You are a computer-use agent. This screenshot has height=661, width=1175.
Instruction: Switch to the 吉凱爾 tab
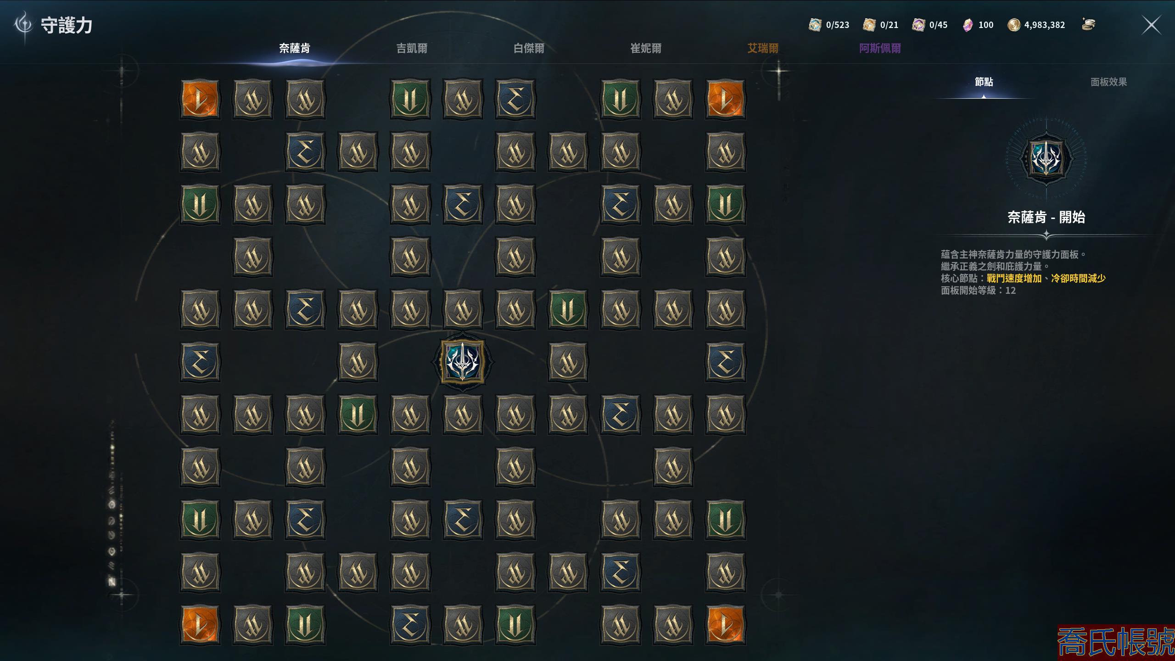[412, 48]
